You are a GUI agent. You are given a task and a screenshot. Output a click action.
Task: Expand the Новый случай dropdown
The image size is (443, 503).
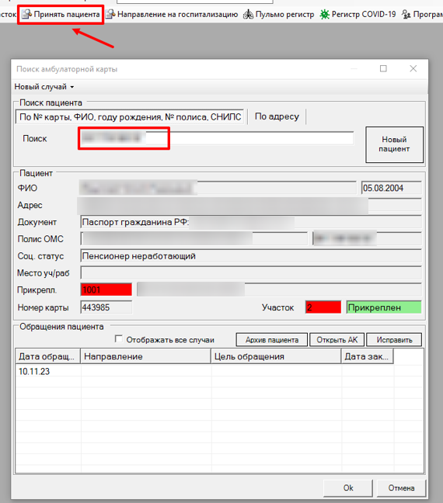click(44, 87)
